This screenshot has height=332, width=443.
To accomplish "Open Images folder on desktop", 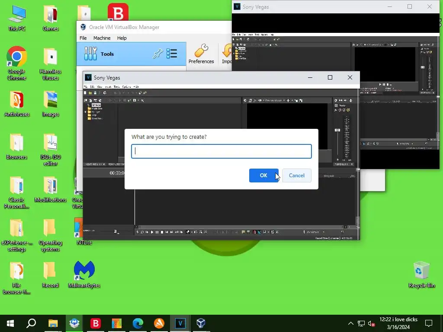I will [50, 104].
